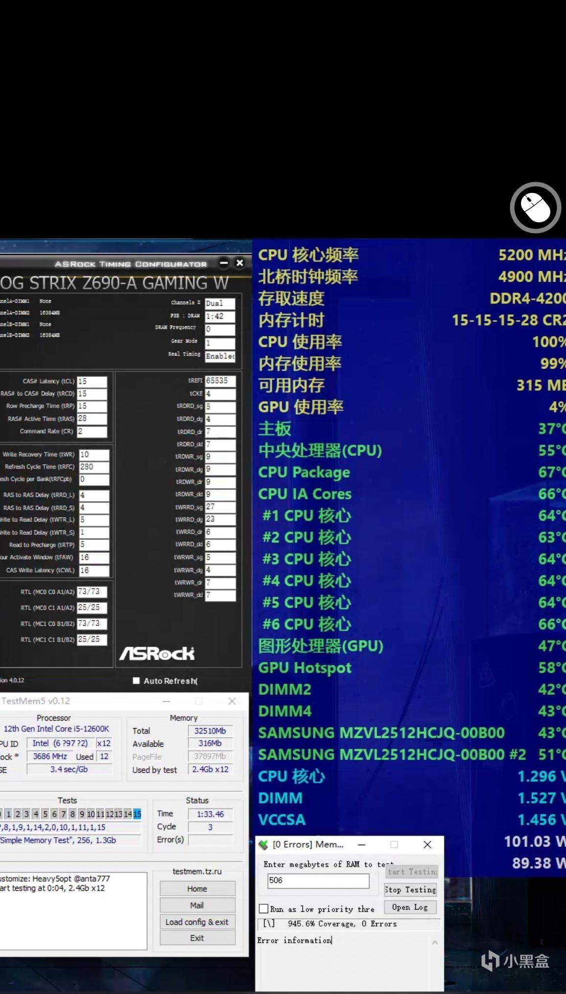Close the ASRock Timing Configurator window
Image resolution: width=566 pixels, height=994 pixels.
(240, 263)
